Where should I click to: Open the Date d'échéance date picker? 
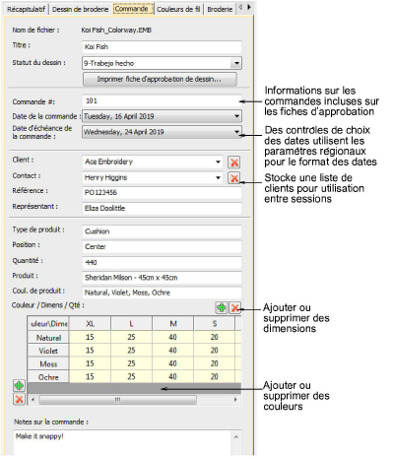236,132
